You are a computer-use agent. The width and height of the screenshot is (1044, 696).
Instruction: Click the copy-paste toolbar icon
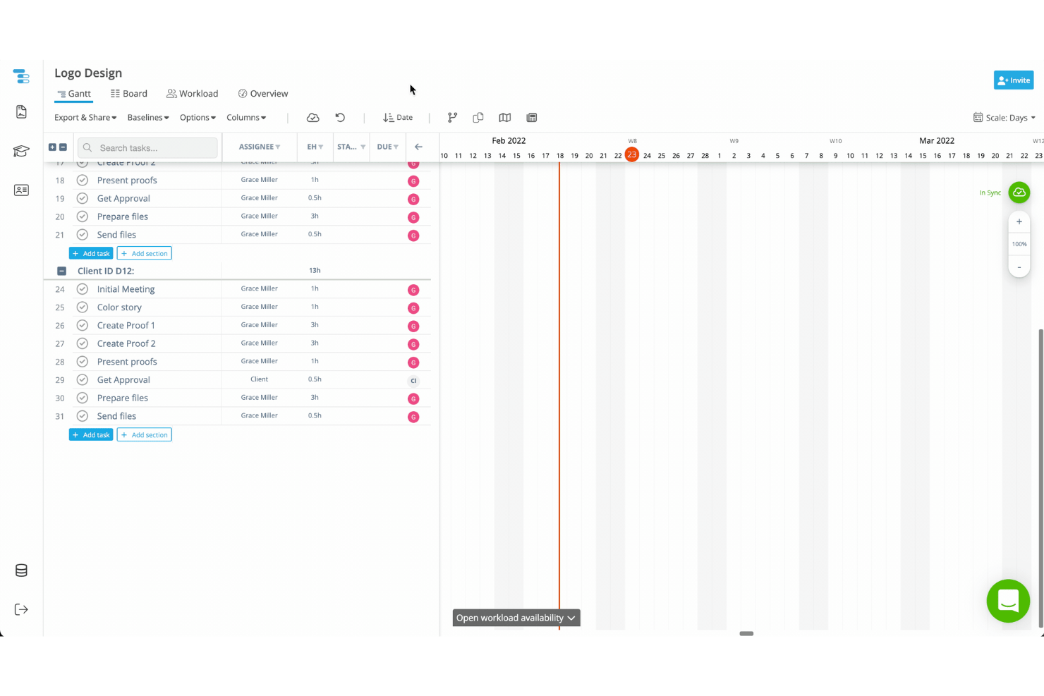(478, 118)
